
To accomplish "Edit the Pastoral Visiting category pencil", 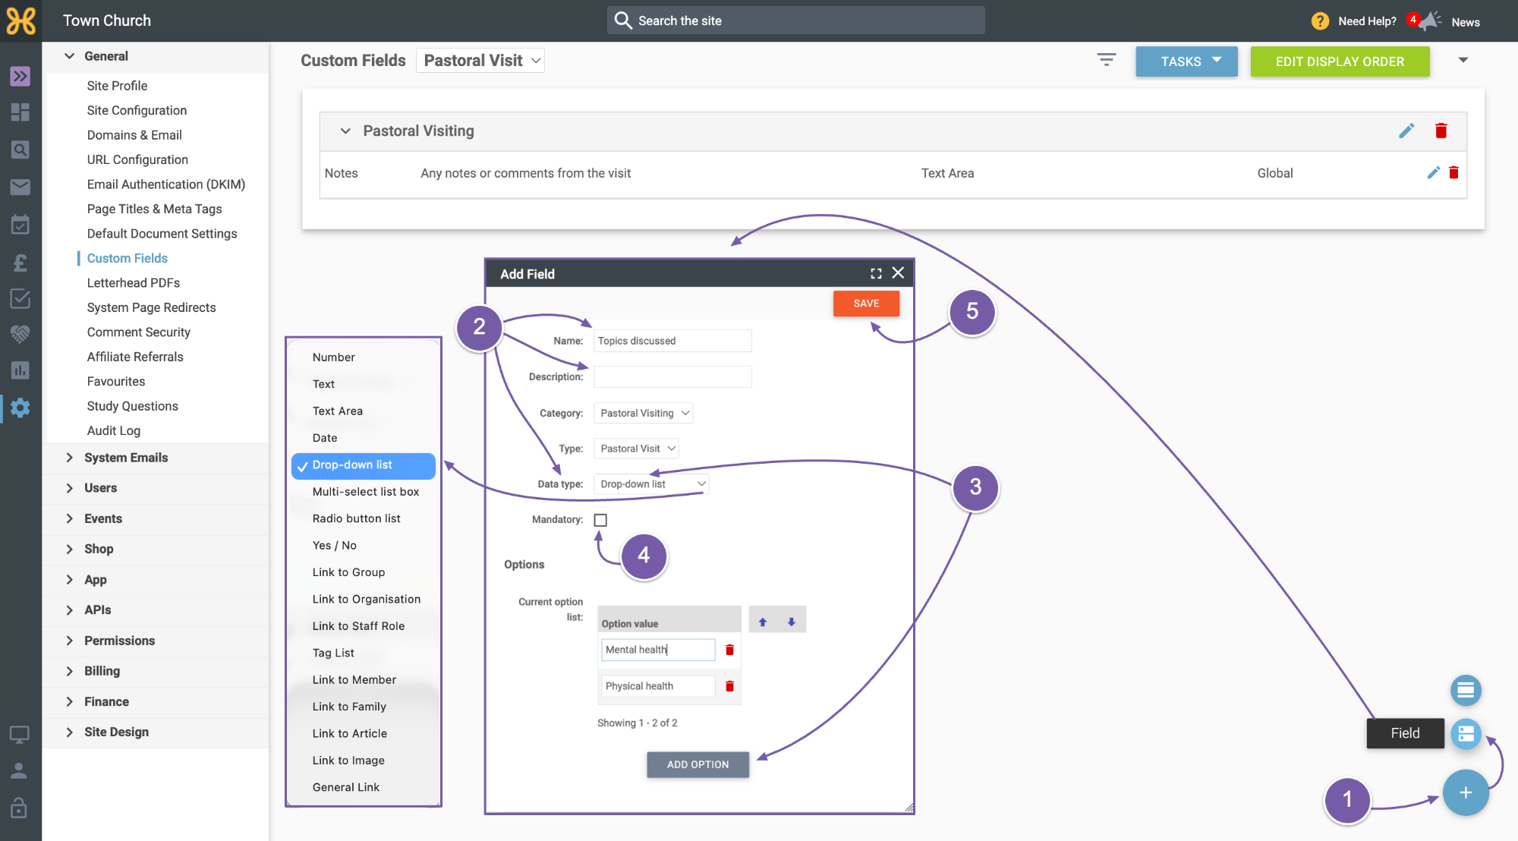I will click(1406, 131).
